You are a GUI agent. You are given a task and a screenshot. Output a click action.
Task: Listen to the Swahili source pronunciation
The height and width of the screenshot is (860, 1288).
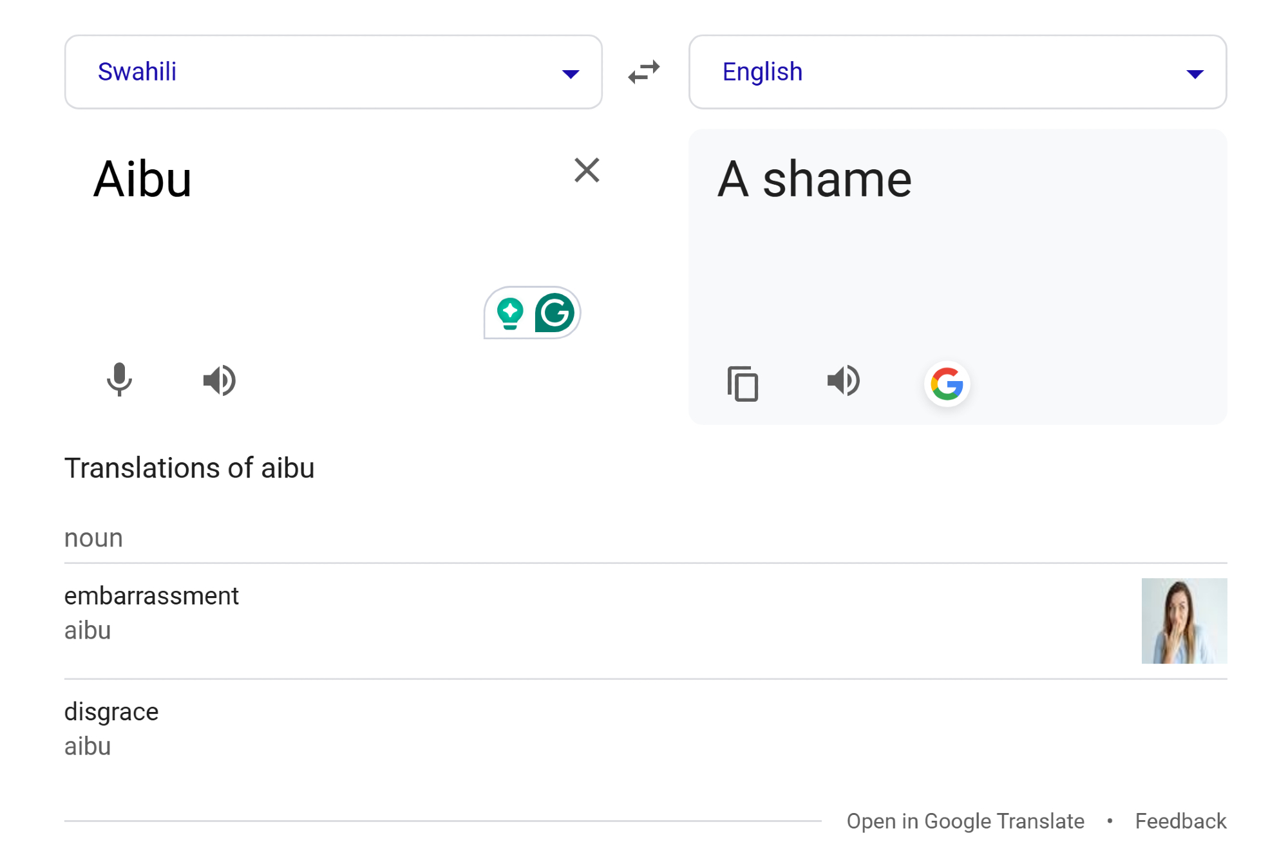click(x=220, y=380)
